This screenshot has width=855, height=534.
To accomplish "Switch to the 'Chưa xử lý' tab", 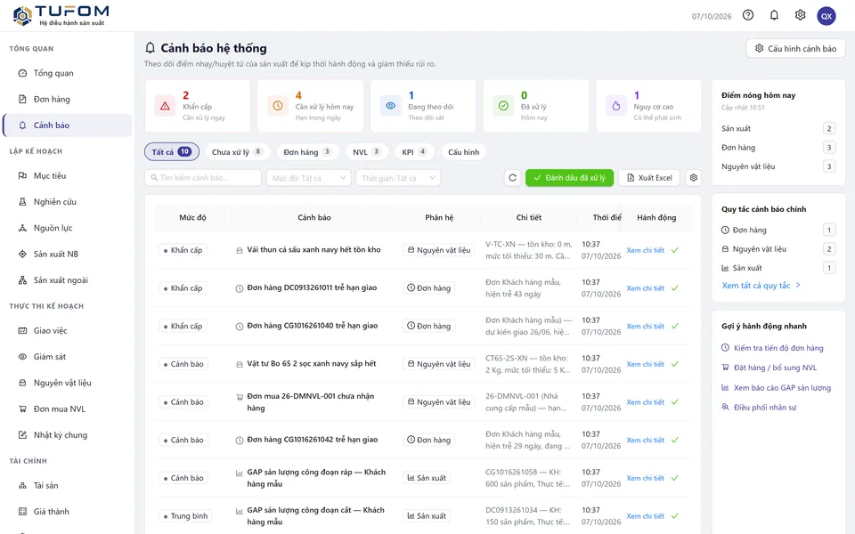I will coord(237,152).
